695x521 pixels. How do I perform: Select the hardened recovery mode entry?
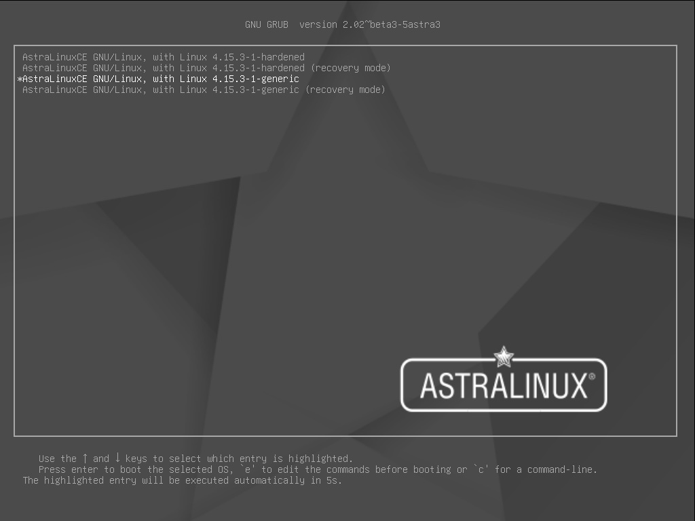coord(206,69)
